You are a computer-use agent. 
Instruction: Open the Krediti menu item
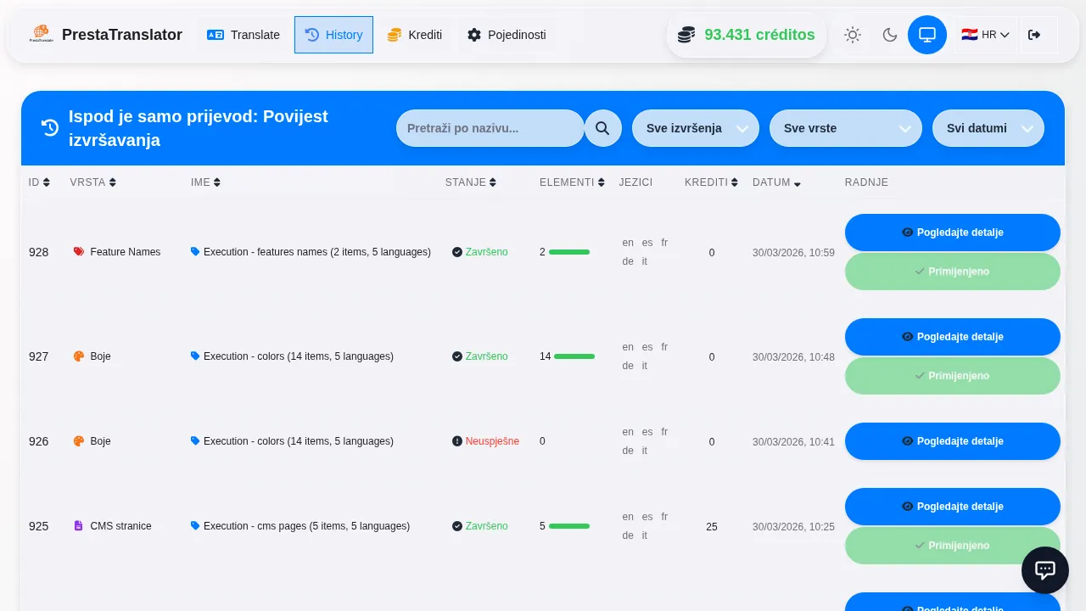click(x=415, y=35)
